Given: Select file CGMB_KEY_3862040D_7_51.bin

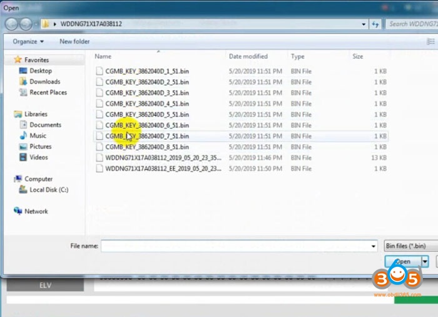Looking at the screenshot, I should 147,136.
